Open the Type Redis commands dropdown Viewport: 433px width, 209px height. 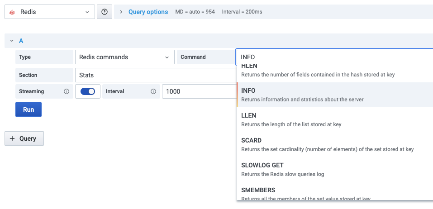pos(124,57)
